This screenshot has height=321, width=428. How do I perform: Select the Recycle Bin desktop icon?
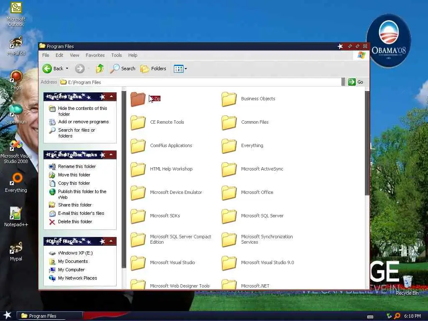coord(407,285)
